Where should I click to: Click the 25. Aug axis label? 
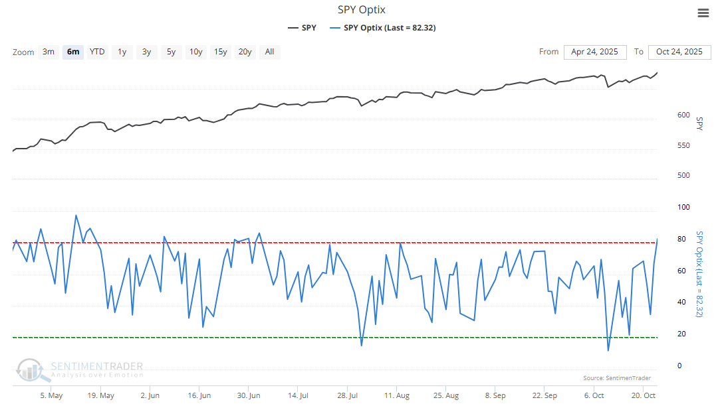[x=446, y=395]
